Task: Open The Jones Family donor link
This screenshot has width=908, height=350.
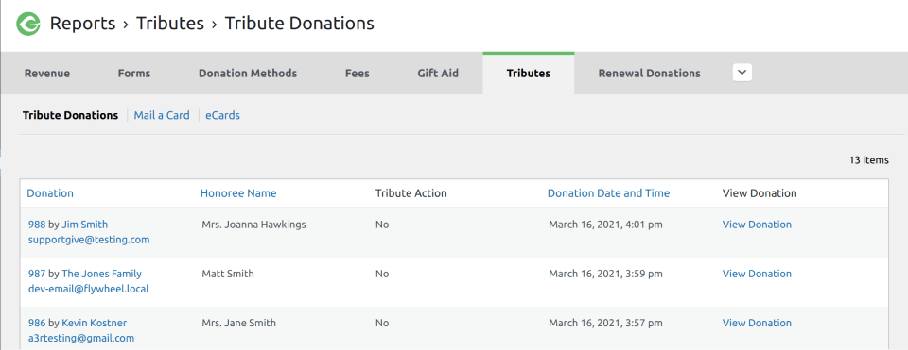Action: pyautogui.click(x=101, y=274)
